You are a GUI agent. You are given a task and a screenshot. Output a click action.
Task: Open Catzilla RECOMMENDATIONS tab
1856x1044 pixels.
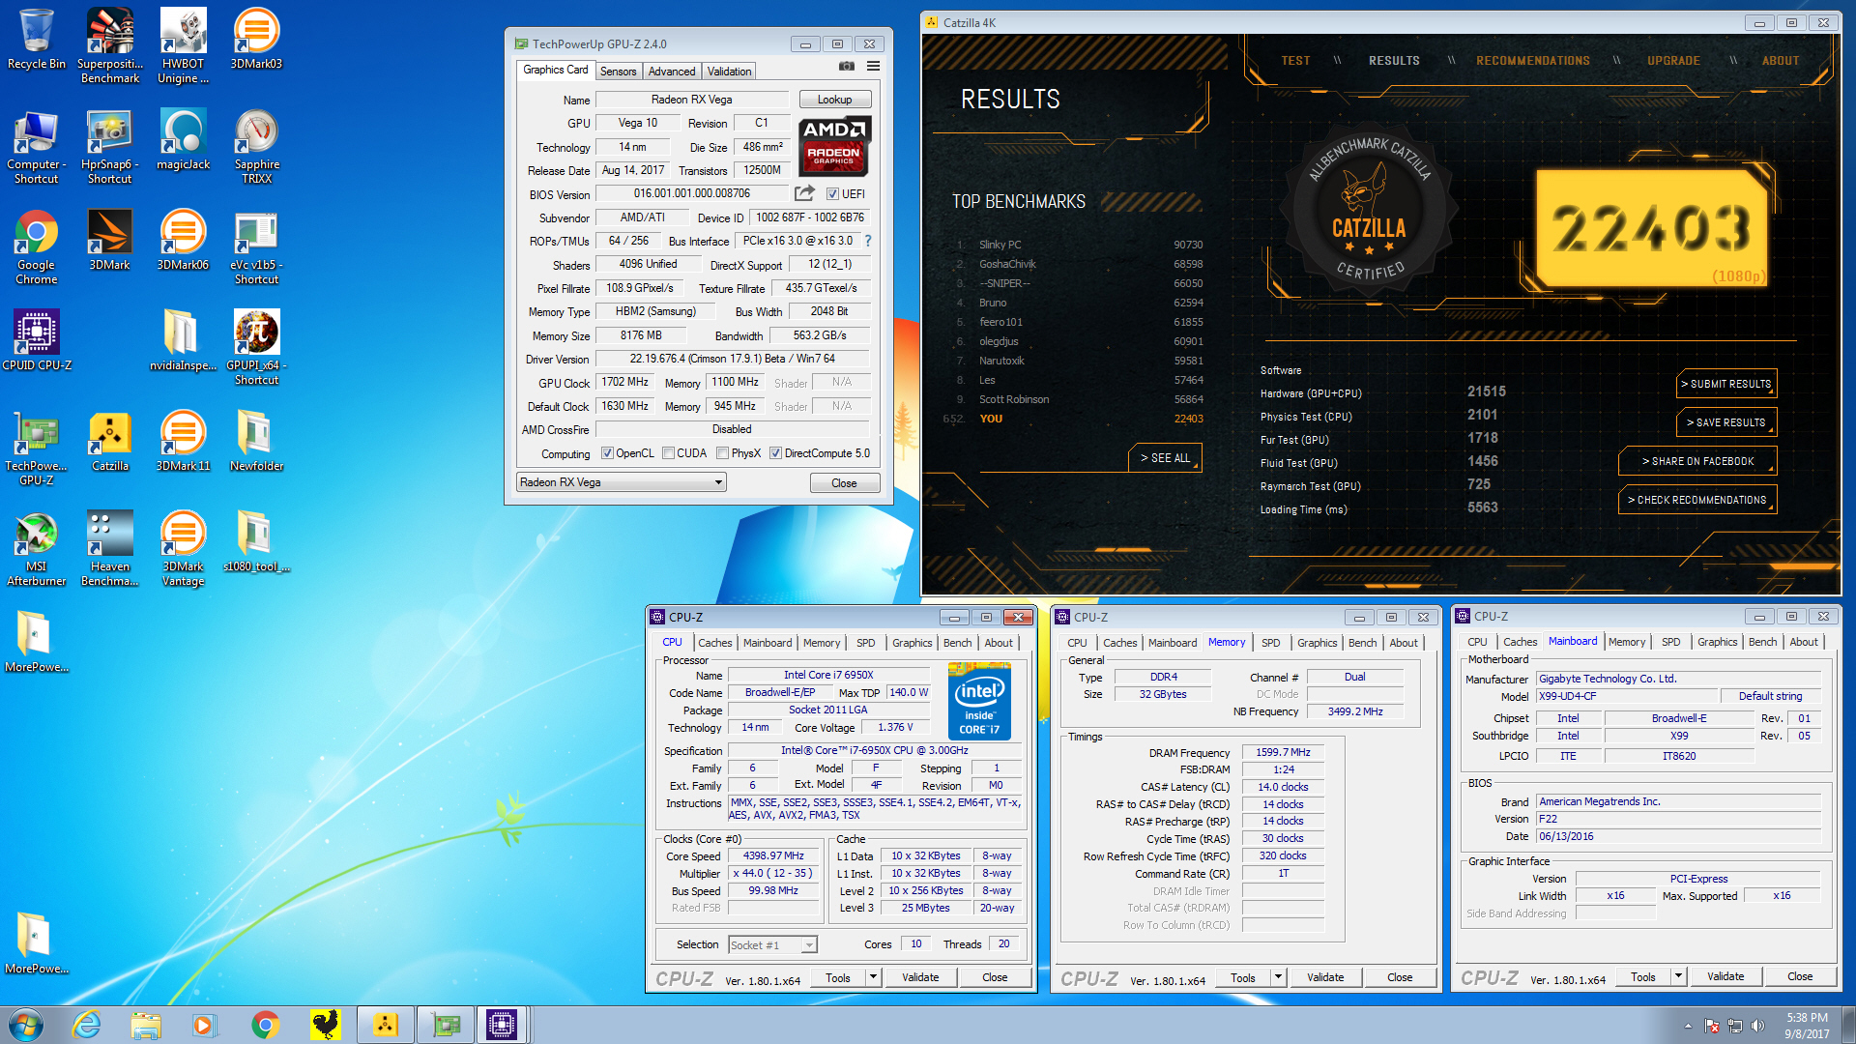1532,61
